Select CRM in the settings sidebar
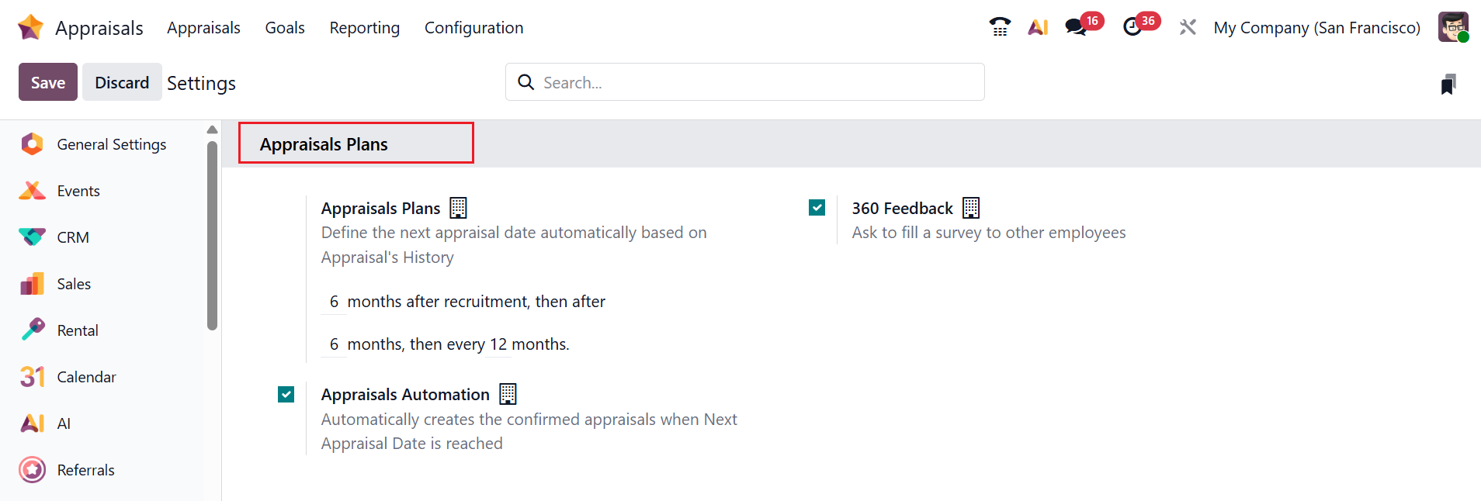 point(73,237)
